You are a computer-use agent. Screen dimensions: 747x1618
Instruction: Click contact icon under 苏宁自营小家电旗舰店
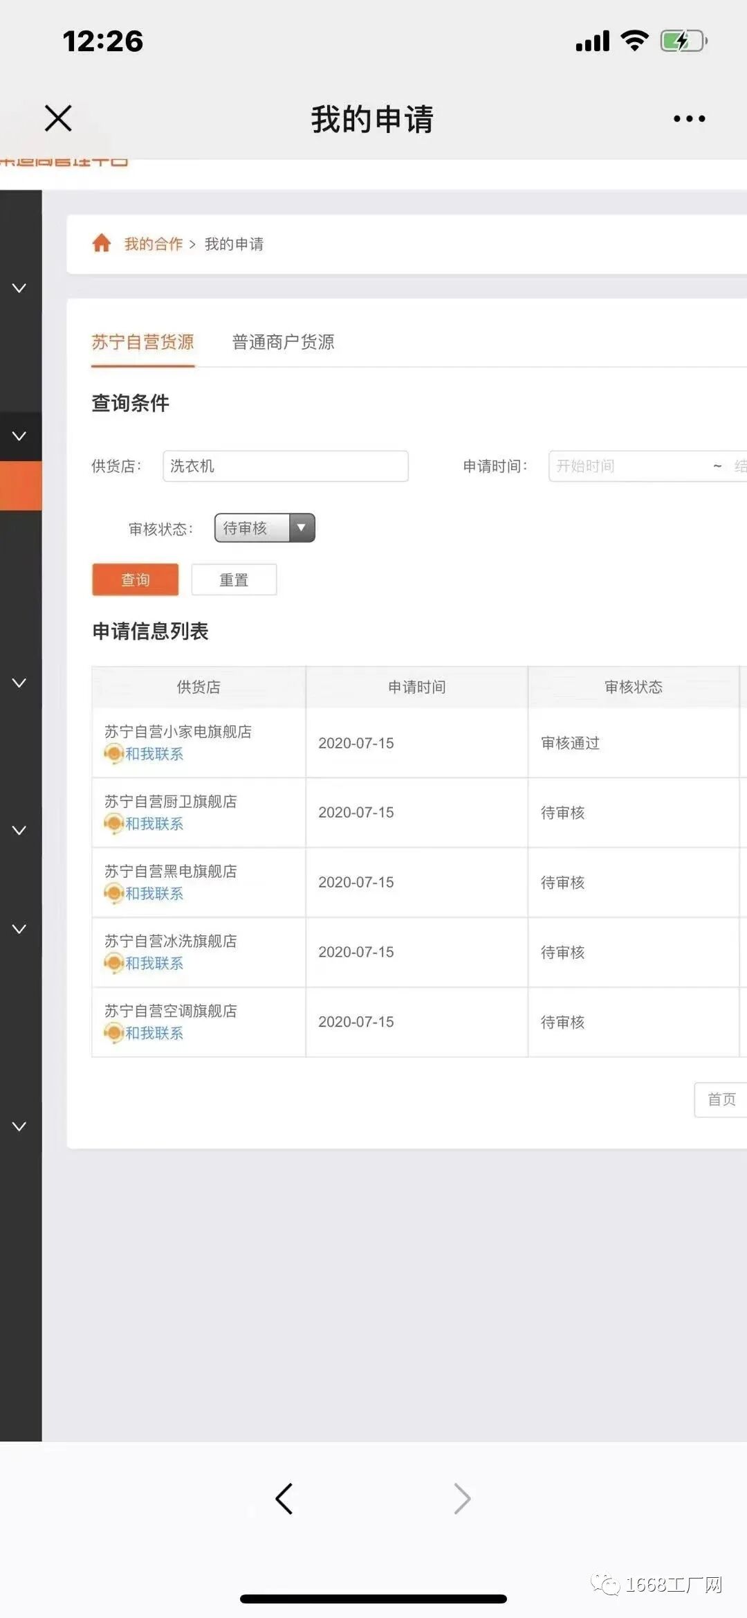coord(113,753)
